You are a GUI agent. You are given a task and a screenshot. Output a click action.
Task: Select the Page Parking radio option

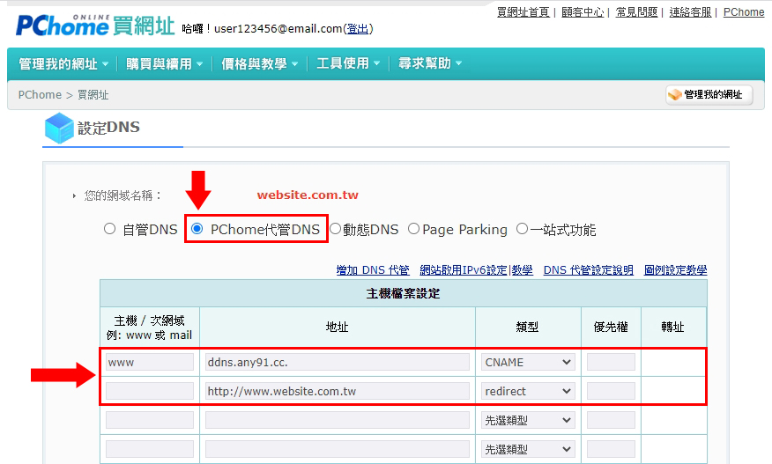(413, 229)
